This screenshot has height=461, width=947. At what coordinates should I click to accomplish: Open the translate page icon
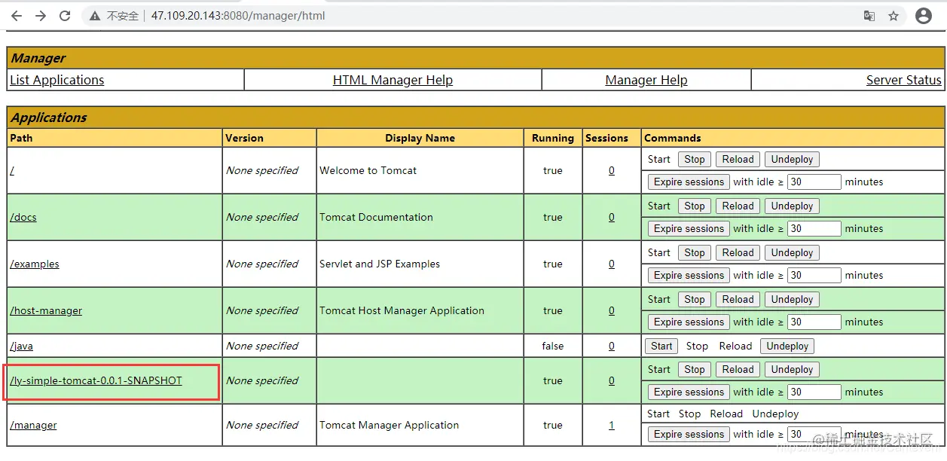869,16
